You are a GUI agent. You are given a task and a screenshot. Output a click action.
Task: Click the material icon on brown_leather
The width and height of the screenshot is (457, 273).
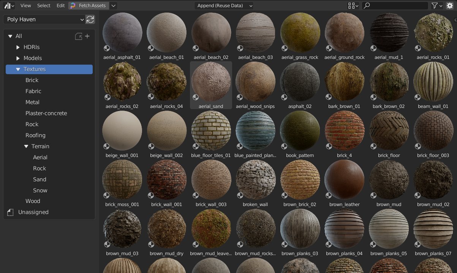pyautogui.click(x=329, y=195)
